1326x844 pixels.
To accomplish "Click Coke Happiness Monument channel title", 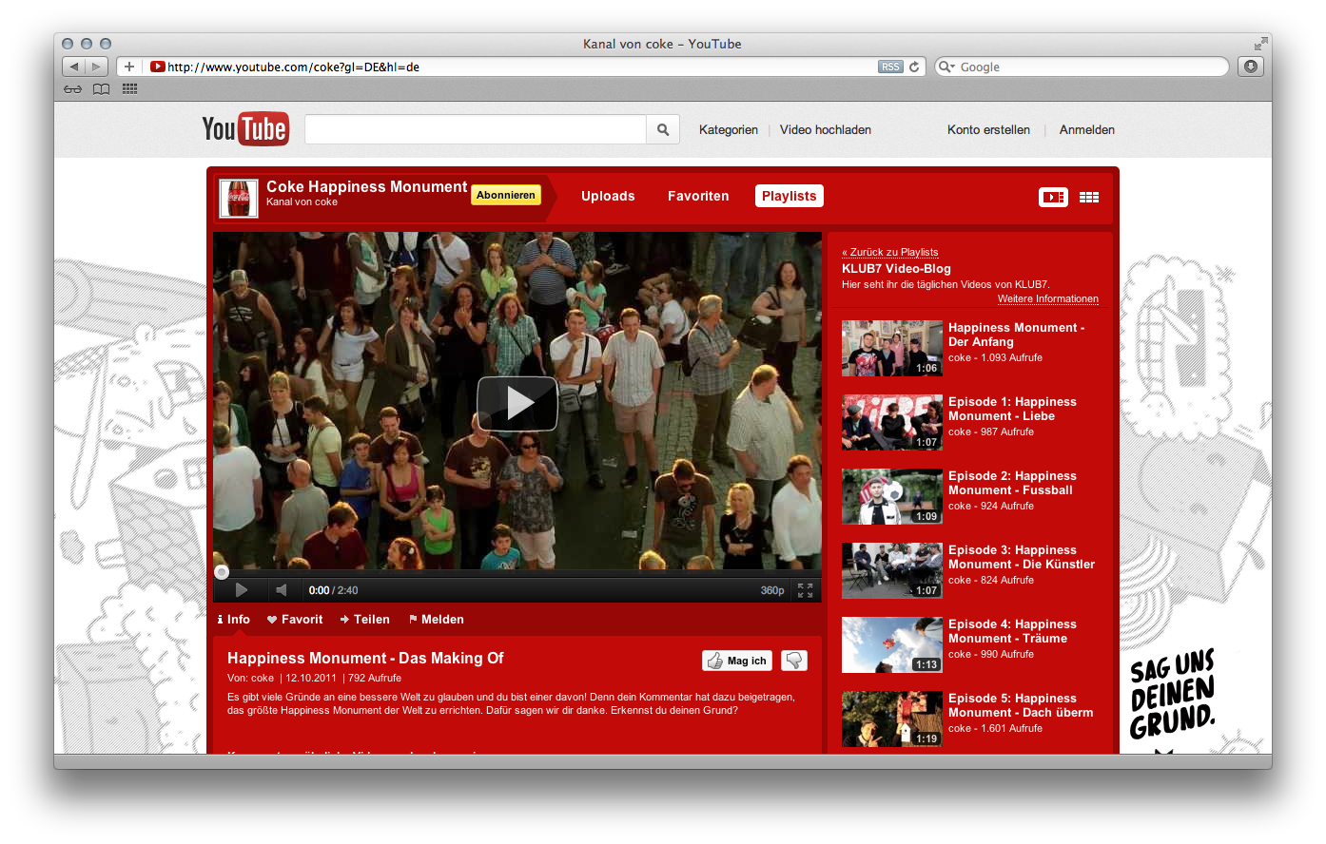I will [366, 186].
